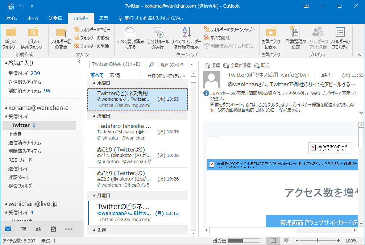This screenshot has height=245, width=365.
Task: Rename folder using フォルダー名の変更
Action: [x=61, y=38]
